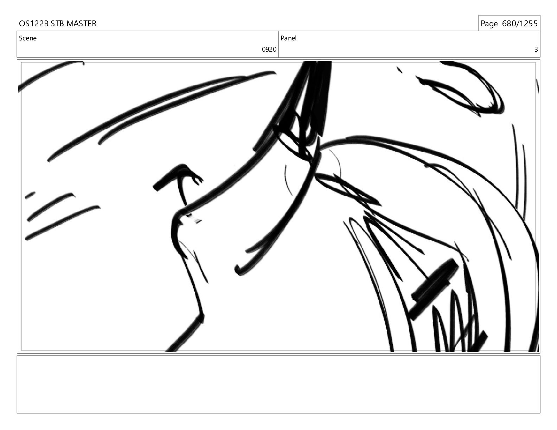This screenshot has height=430, width=557.
Task: Click the empty notes box below the sketch
Action: (278, 384)
